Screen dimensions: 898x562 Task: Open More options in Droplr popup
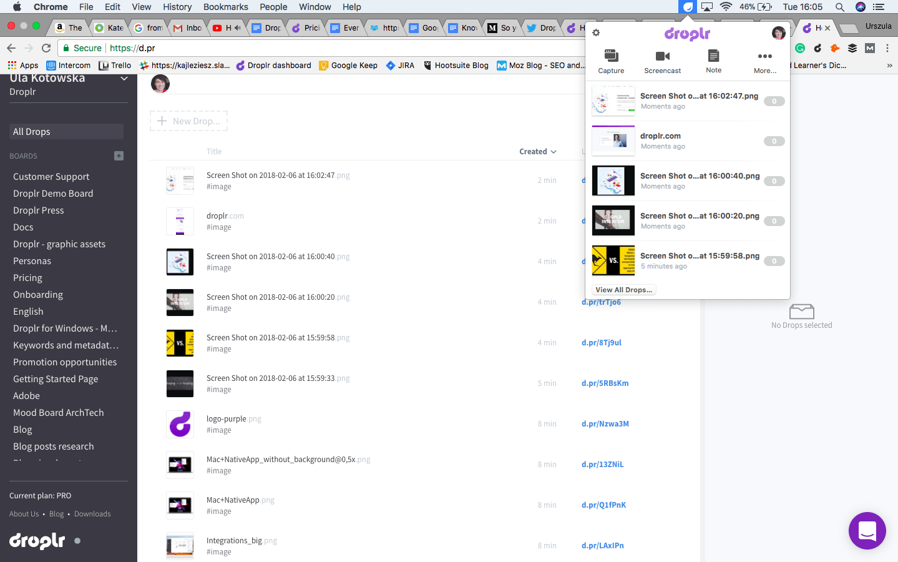tap(765, 62)
